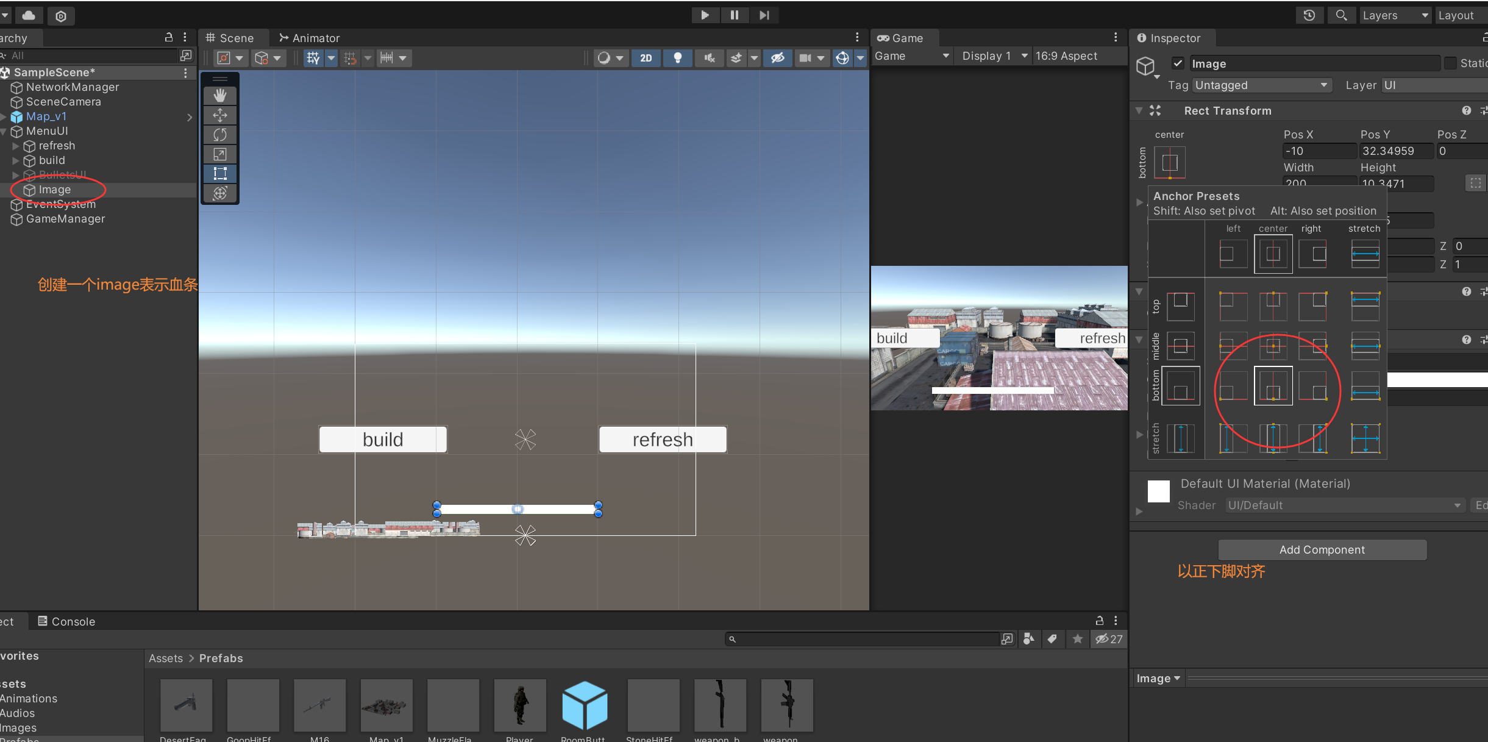Click the Prefabs breadcrumb
This screenshot has height=742, width=1488.
pos(221,658)
